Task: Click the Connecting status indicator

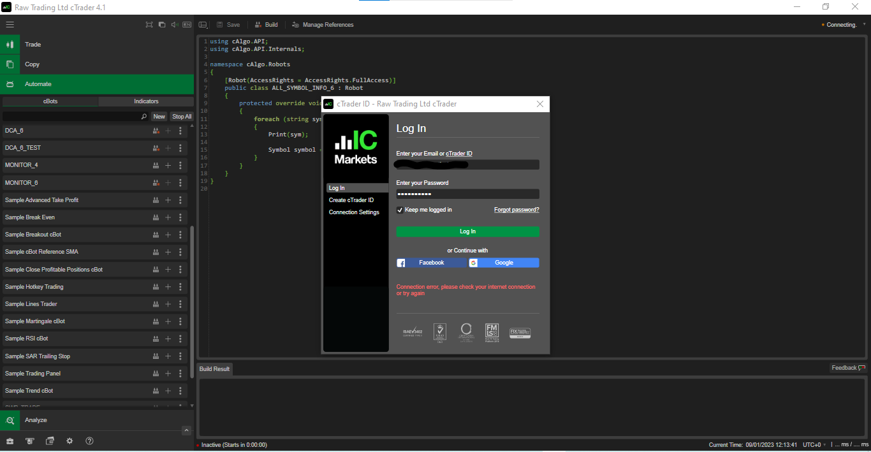Action: point(839,25)
